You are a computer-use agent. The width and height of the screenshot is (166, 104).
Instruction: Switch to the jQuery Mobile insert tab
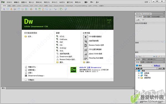click(59, 6)
